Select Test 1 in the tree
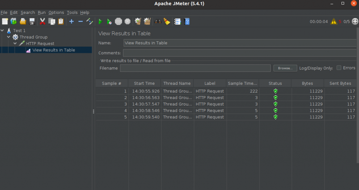Viewport: 359px width, 190px height. click(19, 30)
